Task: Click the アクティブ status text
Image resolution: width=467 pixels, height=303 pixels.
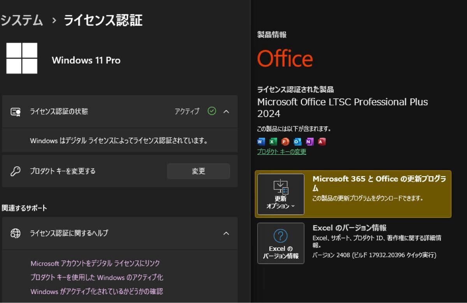Action: [x=187, y=112]
